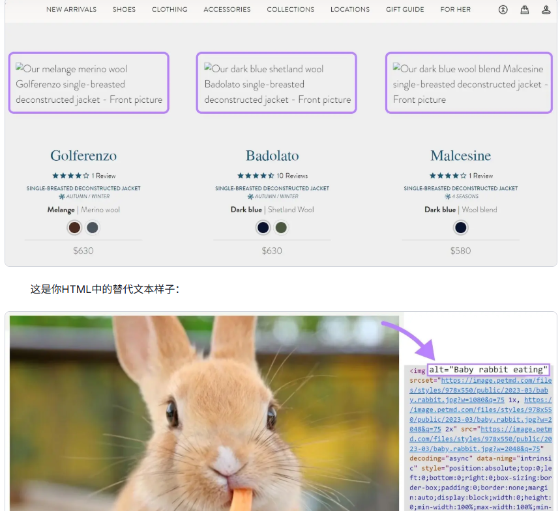This screenshot has width=560, height=511.
Task: Click AUTUMN / WINTER label under Badolato
Action: coord(273,197)
